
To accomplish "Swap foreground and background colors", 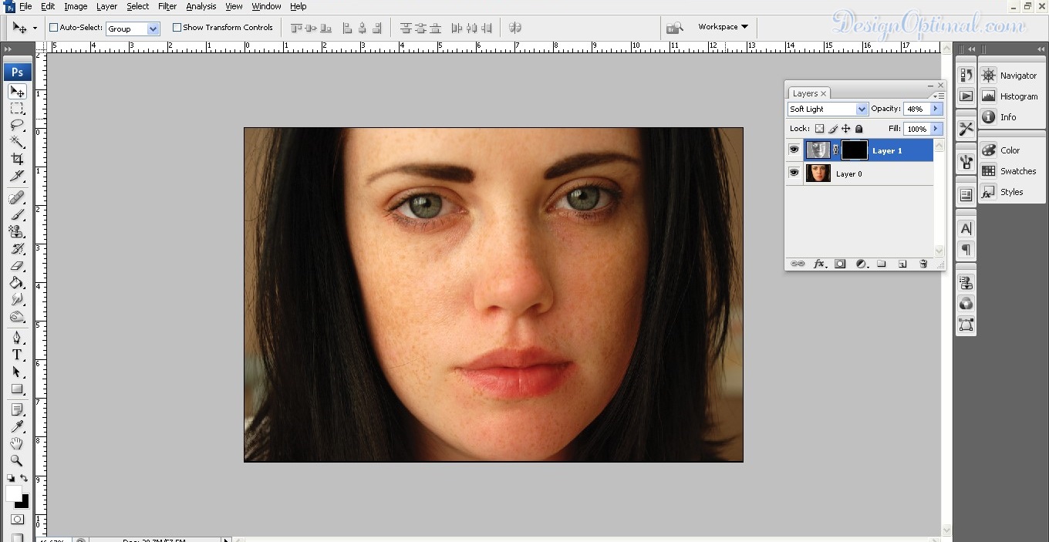I will pyautogui.click(x=24, y=479).
